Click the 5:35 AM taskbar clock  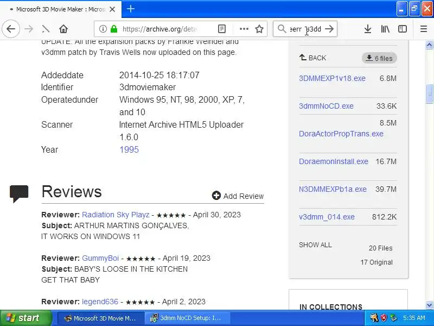[x=414, y=318]
